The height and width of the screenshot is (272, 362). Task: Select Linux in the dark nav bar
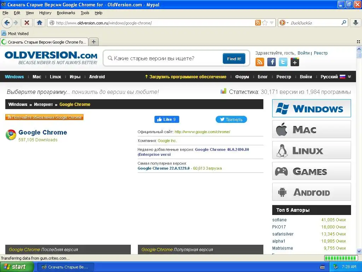(x=56, y=76)
